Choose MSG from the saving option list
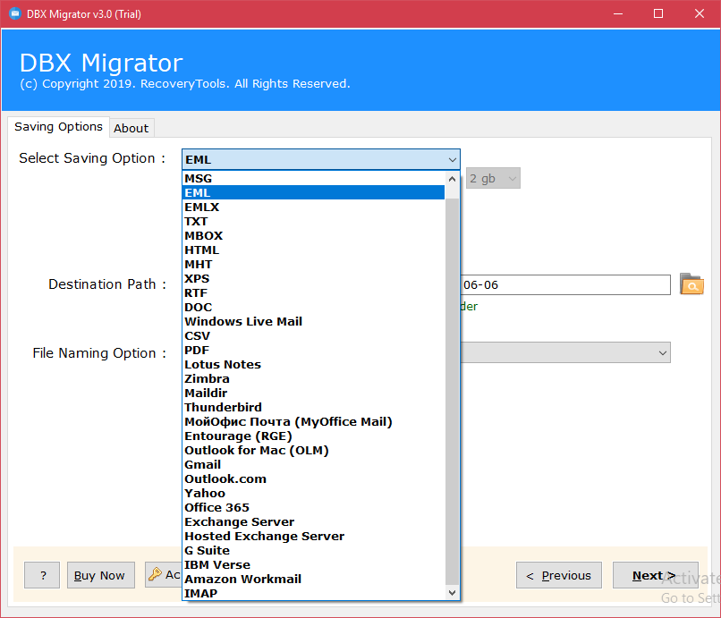The image size is (721, 618). pyautogui.click(x=314, y=178)
